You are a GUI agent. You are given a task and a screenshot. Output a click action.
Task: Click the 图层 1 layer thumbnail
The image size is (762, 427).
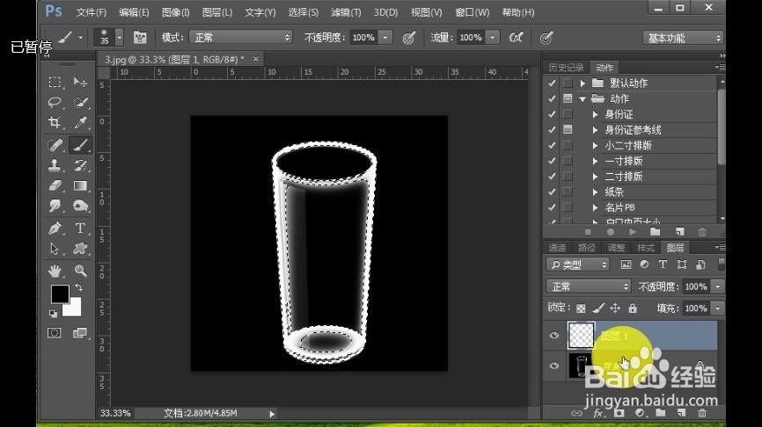pos(582,336)
